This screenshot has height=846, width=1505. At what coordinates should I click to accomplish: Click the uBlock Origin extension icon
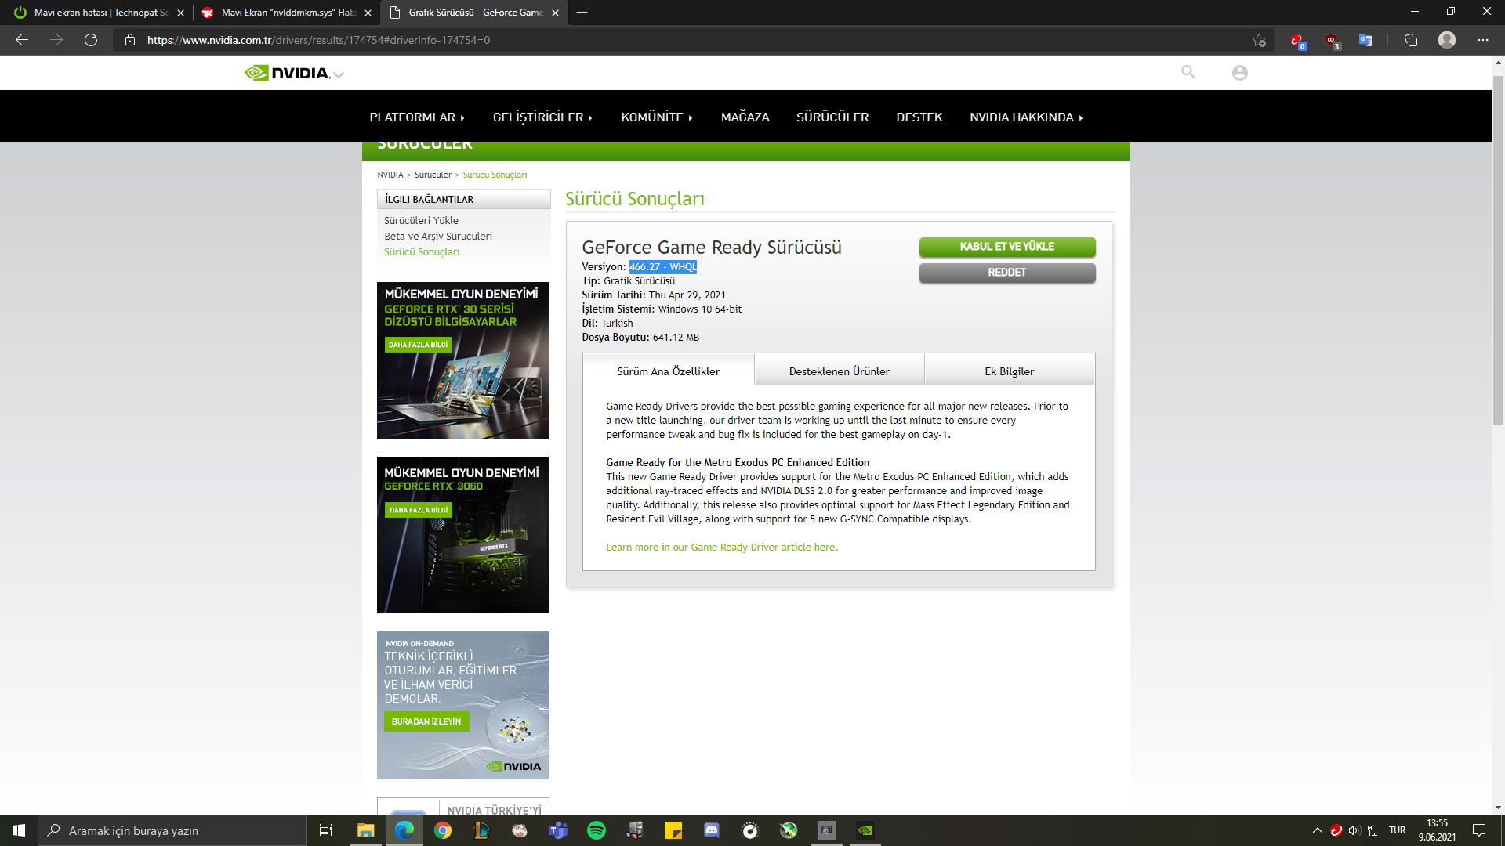(x=1332, y=41)
